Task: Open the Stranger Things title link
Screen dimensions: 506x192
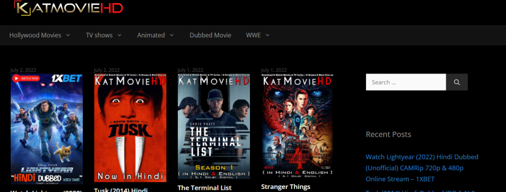Action: tap(286, 186)
